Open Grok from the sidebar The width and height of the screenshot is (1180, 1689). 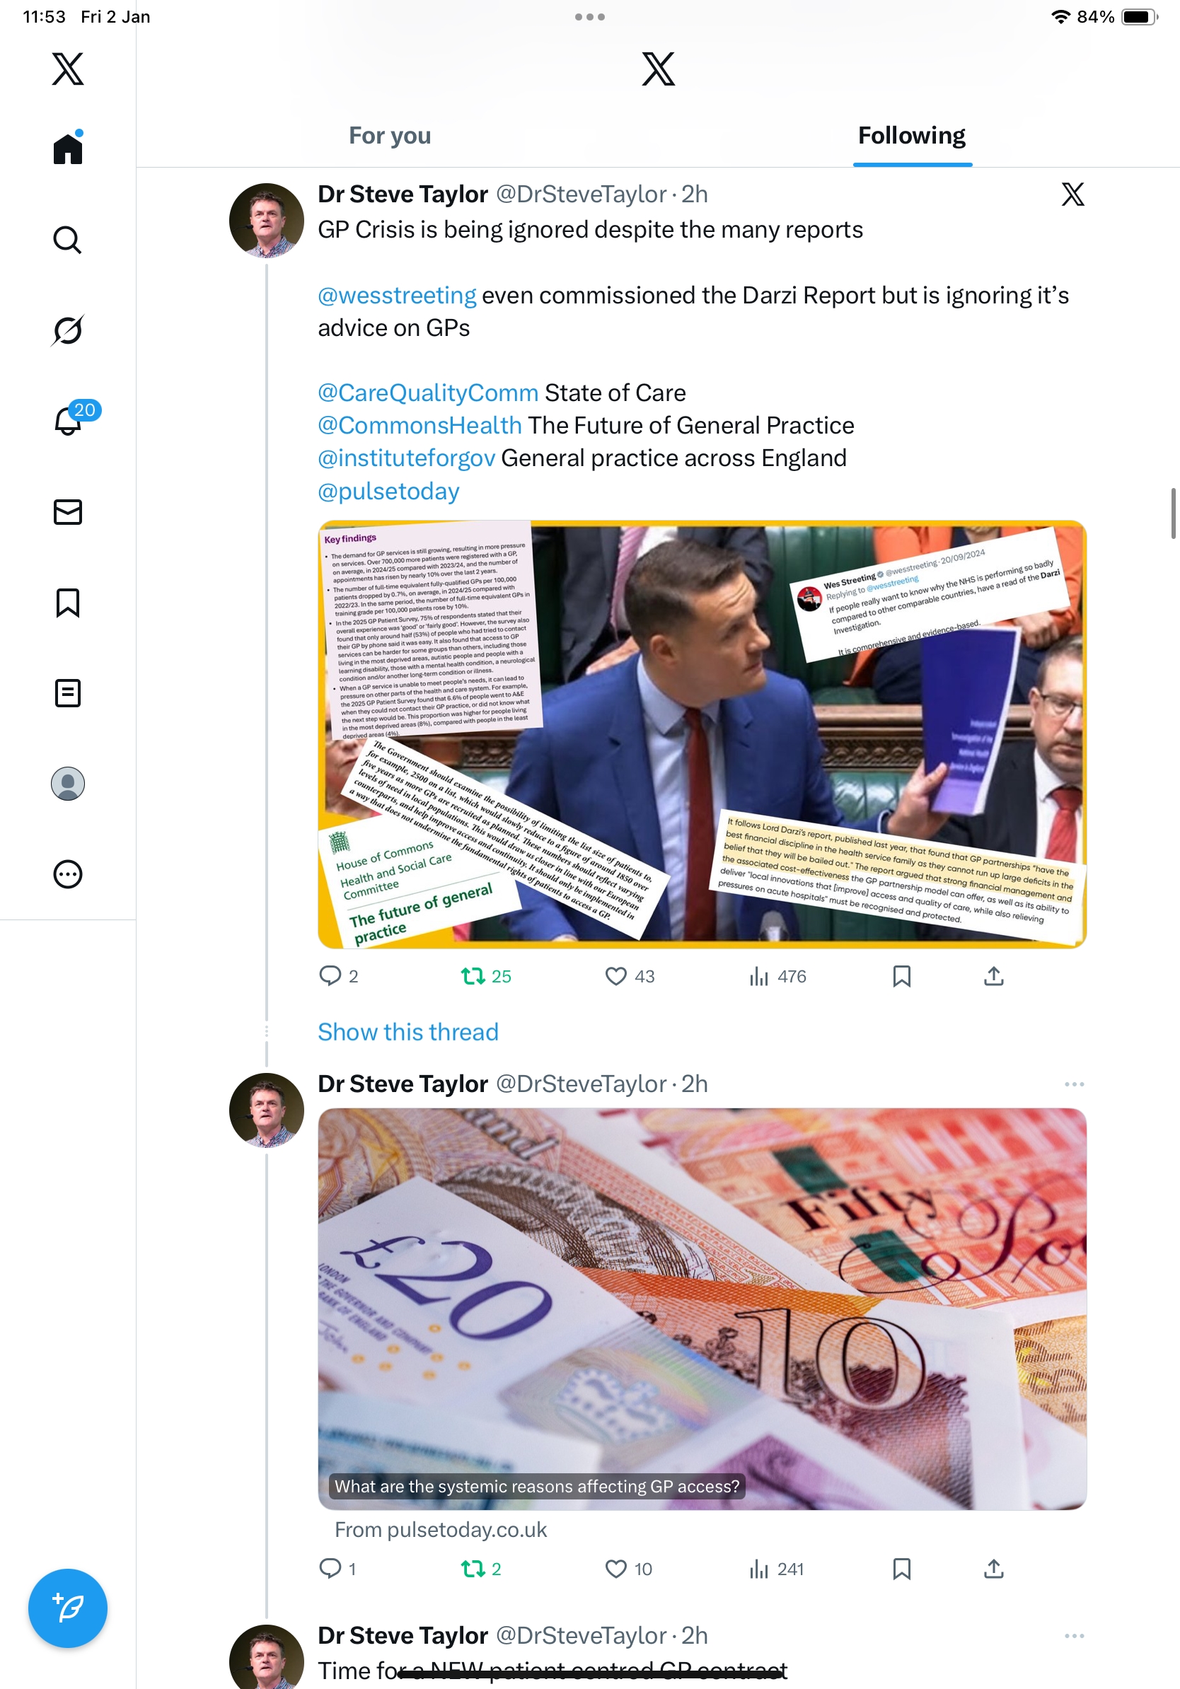click(68, 330)
